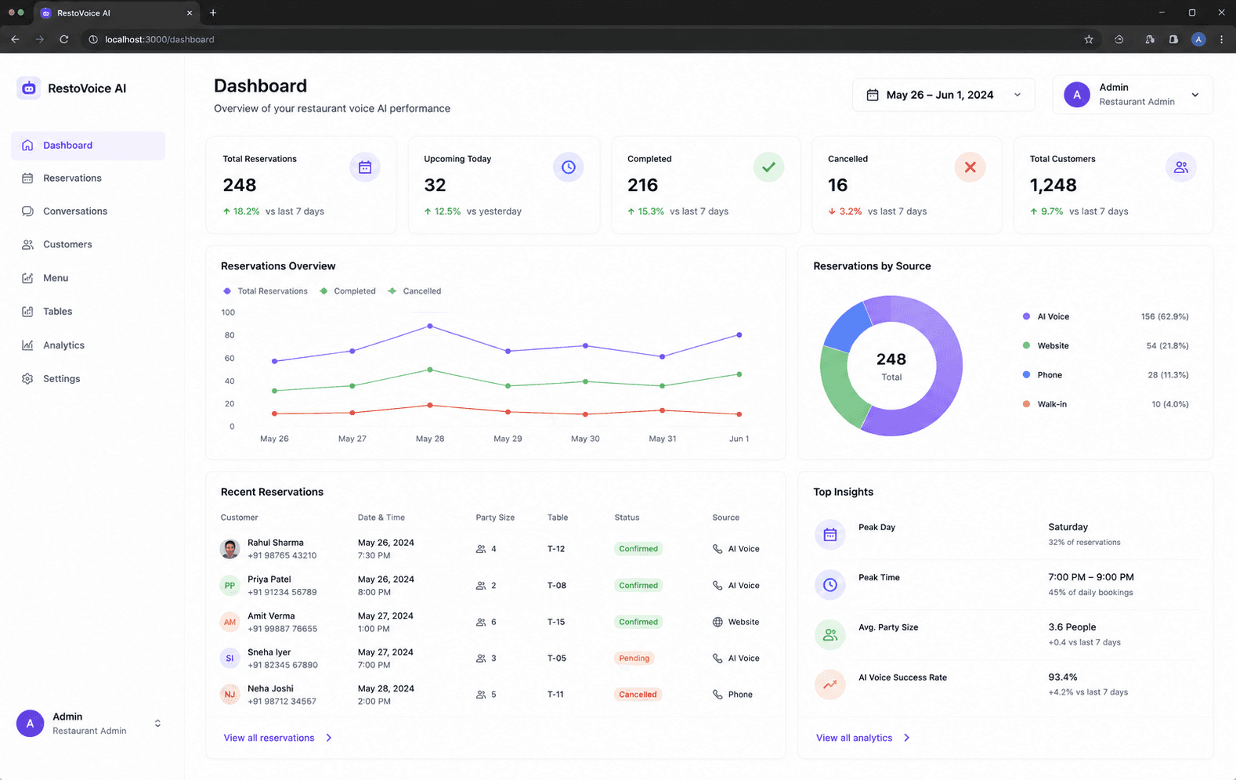This screenshot has height=780, width=1236.
Task: Expand the sidebar Admin account switcher arrows
Action: [157, 724]
